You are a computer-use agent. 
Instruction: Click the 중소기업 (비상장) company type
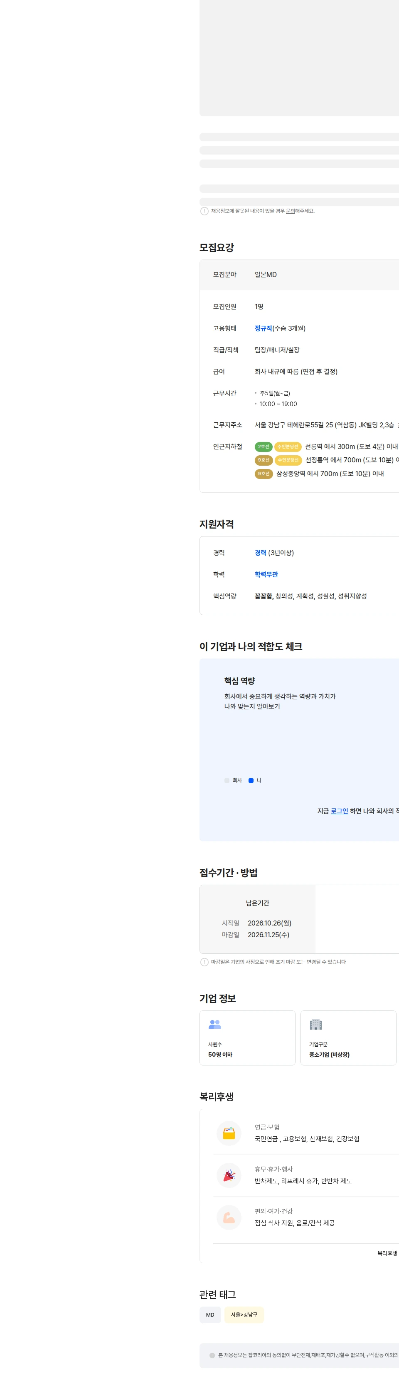tap(330, 1055)
